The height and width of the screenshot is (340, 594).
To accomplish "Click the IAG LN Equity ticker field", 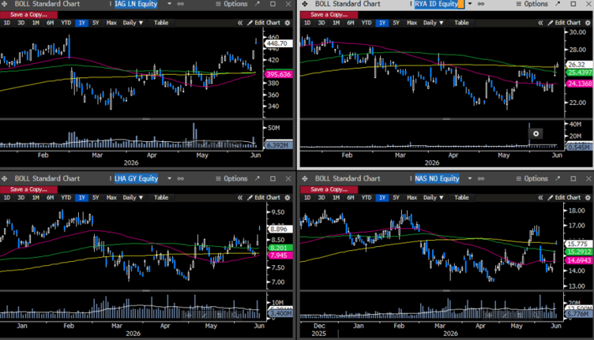I will pos(137,4).
